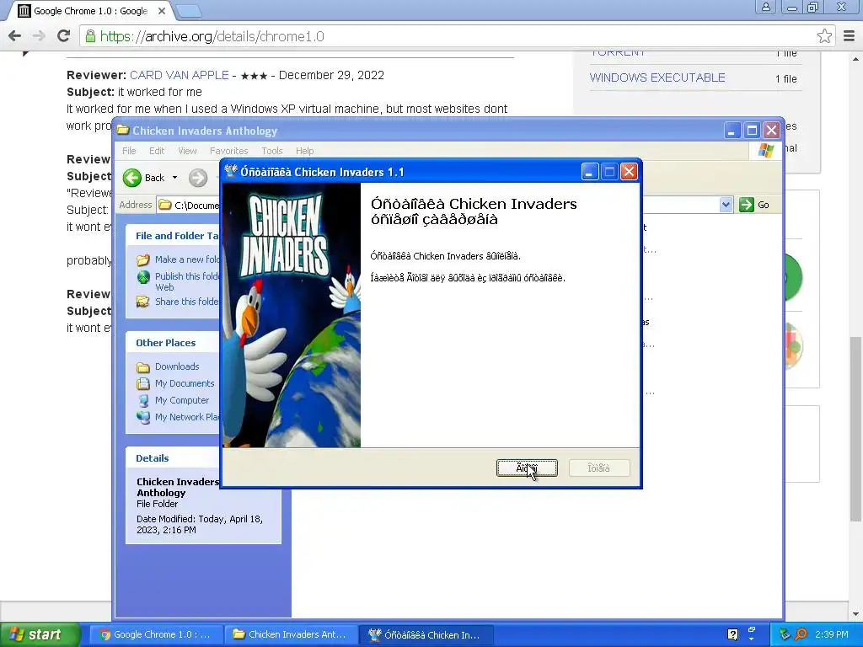Click the Make a new folder task
863x647 pixels.
click(x=186, y=259)
